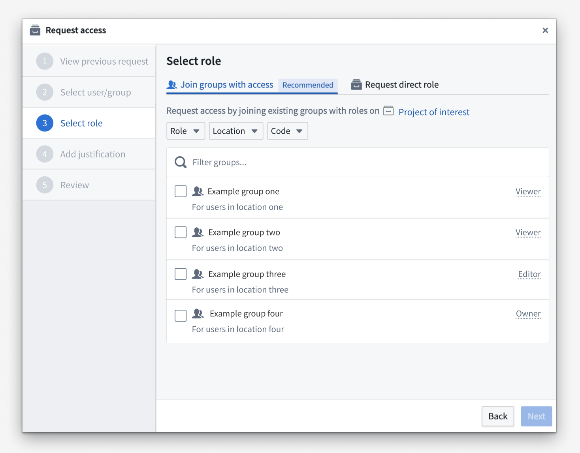Open the Add justification step
Image resolution: width=580 pixels, height=453 pixels.
89,154
